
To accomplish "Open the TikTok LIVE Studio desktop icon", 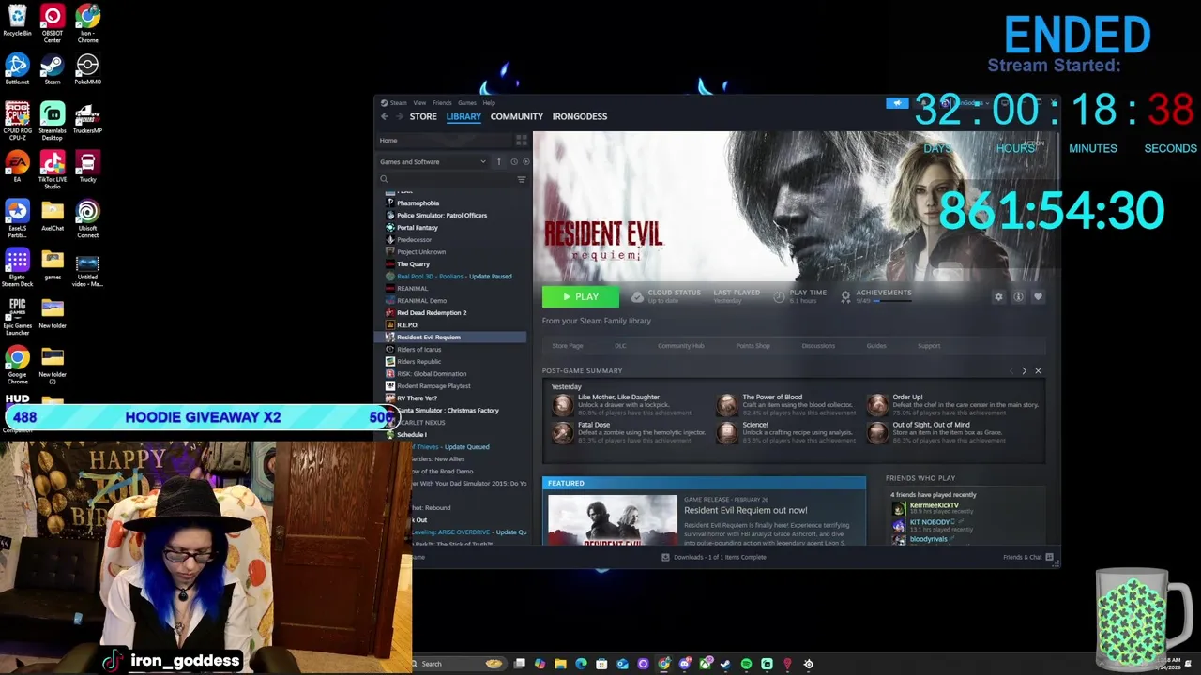I will [53, 171].
